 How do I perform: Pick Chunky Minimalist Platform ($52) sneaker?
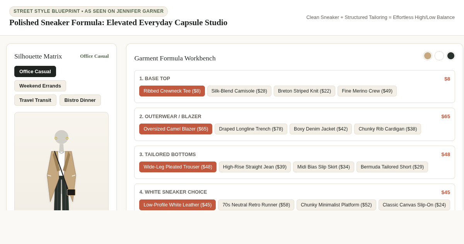click(x=336, y=205)
